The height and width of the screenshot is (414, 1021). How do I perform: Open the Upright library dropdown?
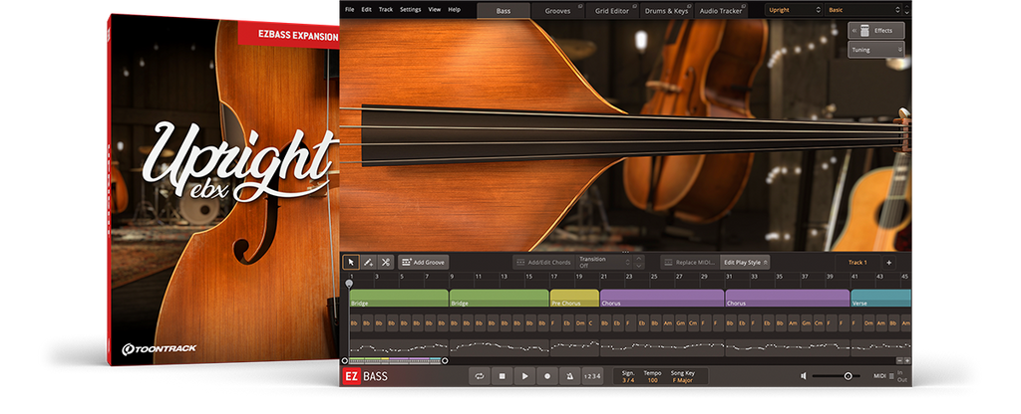(x=793, y=10)
